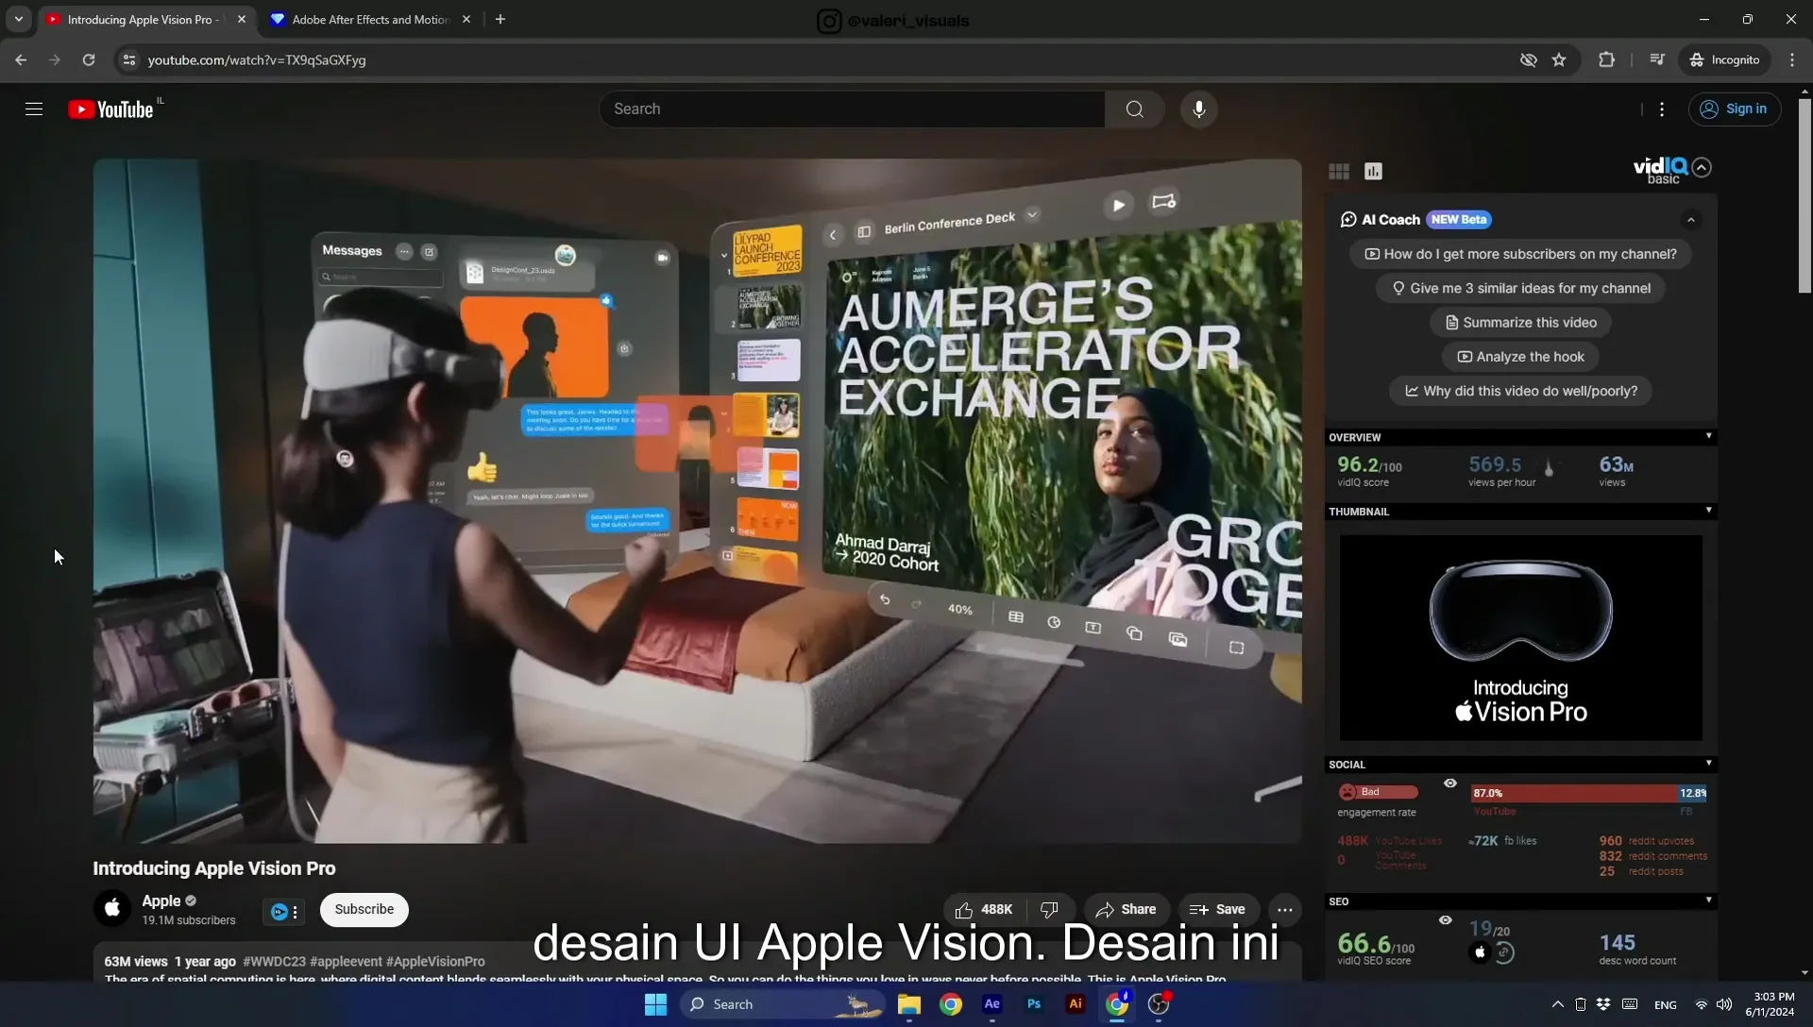Dislike the video with thumbs down
The image size is (1813, 1027).
coord(1049,909)
